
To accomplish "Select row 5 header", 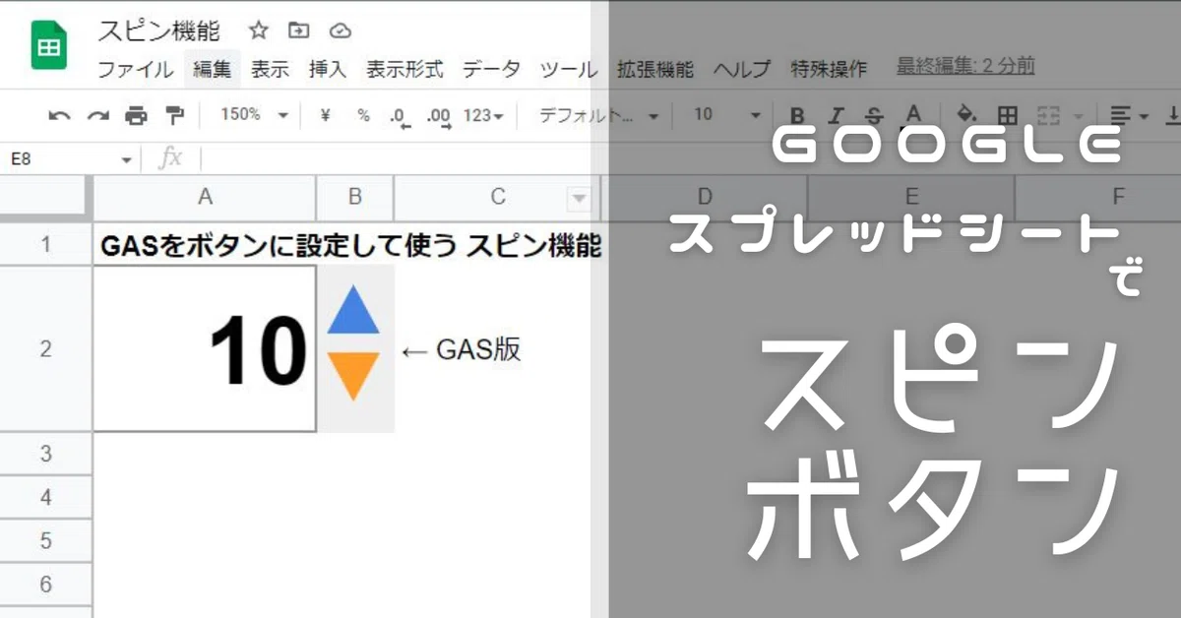I will click(x=46, y=541).
